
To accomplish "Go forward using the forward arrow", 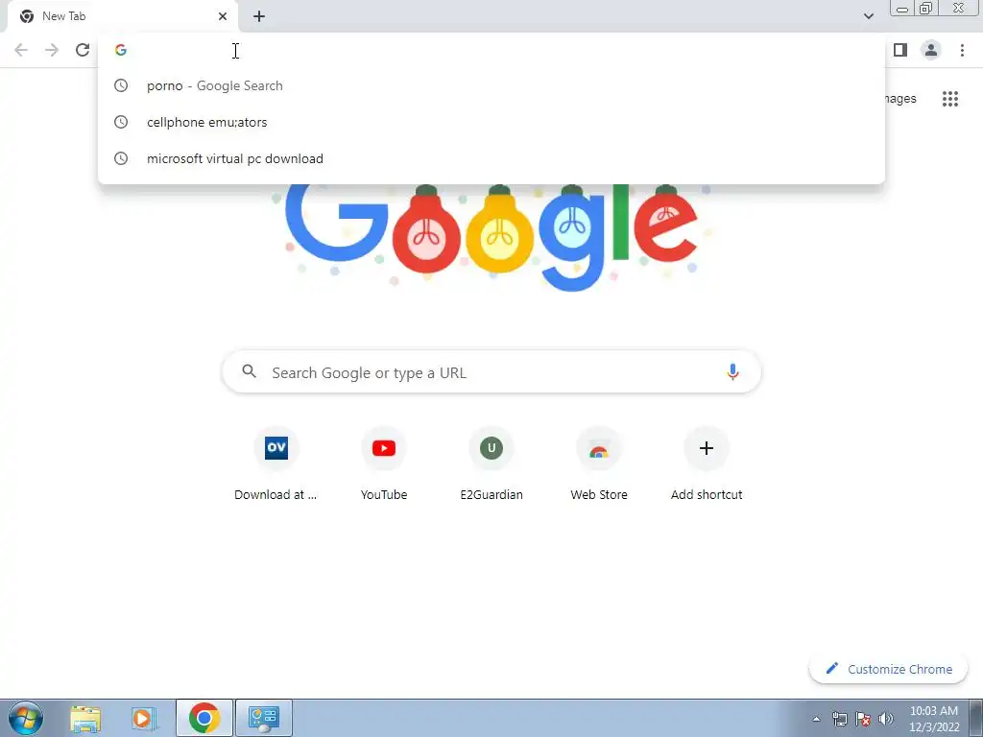I will click(52, 50).
